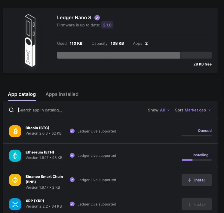Image resolution: width=224 pixels, height=213 pixels.
Task: Click the genuine-device checkmark beside Ledger Nano S
Action: click(97, 18)
